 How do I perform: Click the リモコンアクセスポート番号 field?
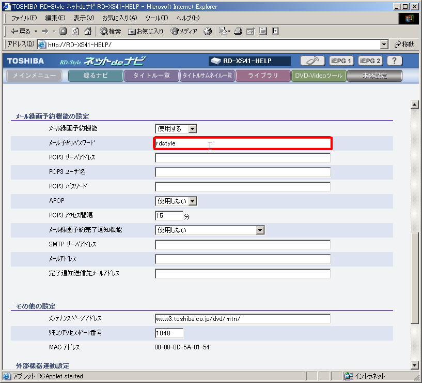[169, 333]
